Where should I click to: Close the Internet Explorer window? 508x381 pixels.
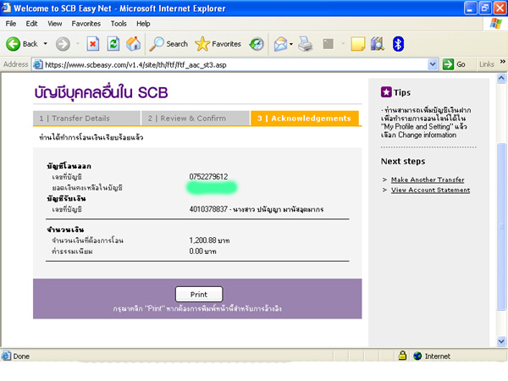click(x=500, y=8)
